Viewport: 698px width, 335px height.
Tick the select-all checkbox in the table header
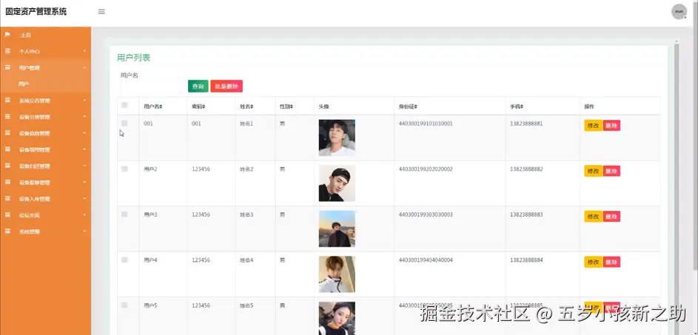click(124, 105)
